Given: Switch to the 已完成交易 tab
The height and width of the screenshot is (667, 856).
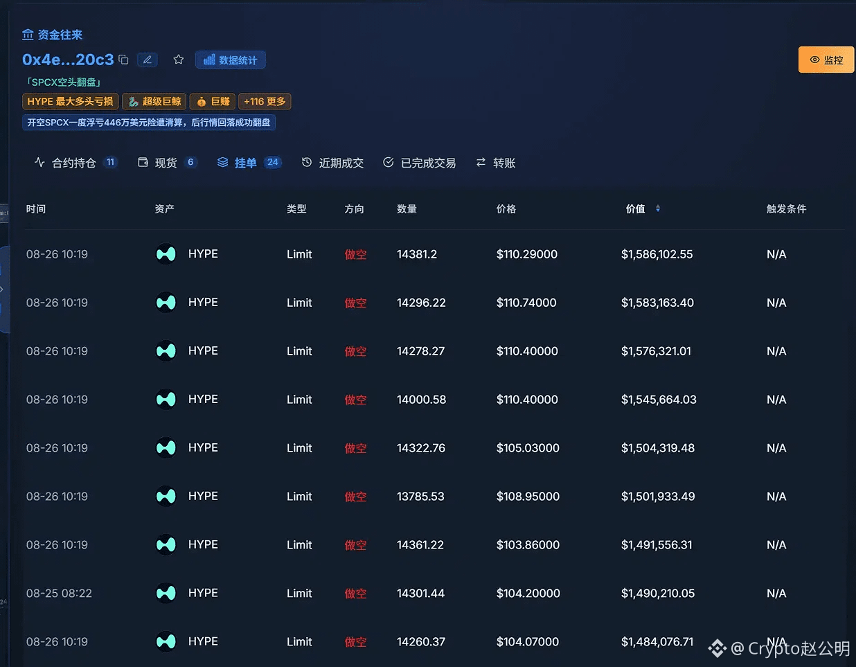Looking at the screenshot, I should coord(419,163).
